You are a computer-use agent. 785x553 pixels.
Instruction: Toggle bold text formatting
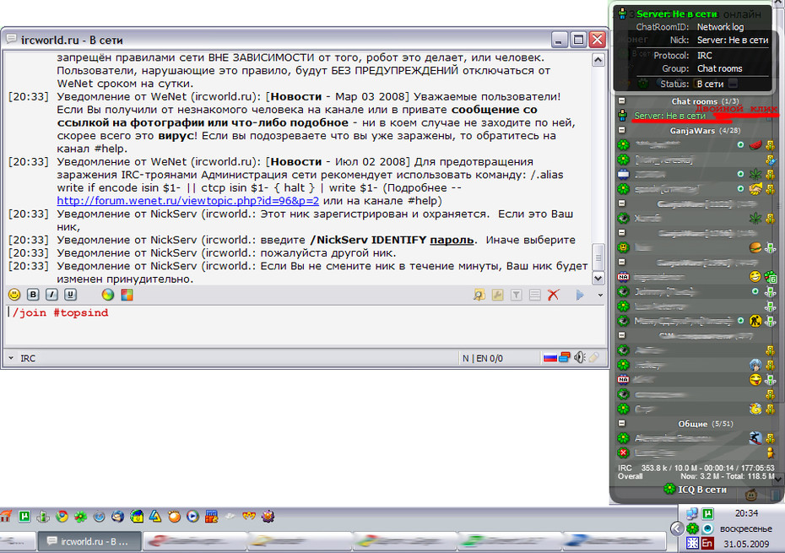(33, 295)
